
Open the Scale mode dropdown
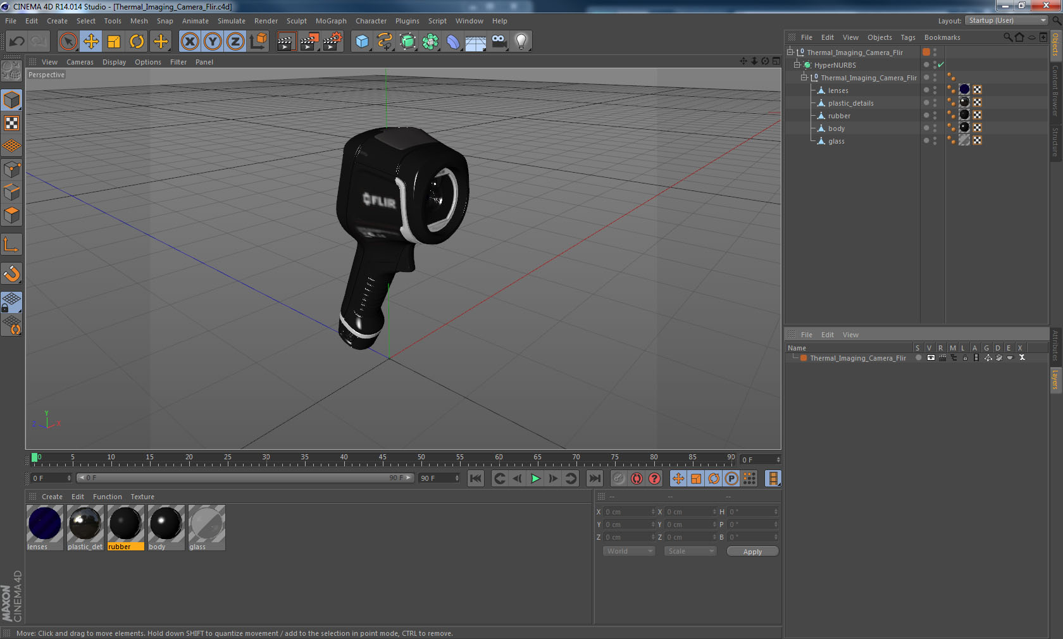click(690, 551)
